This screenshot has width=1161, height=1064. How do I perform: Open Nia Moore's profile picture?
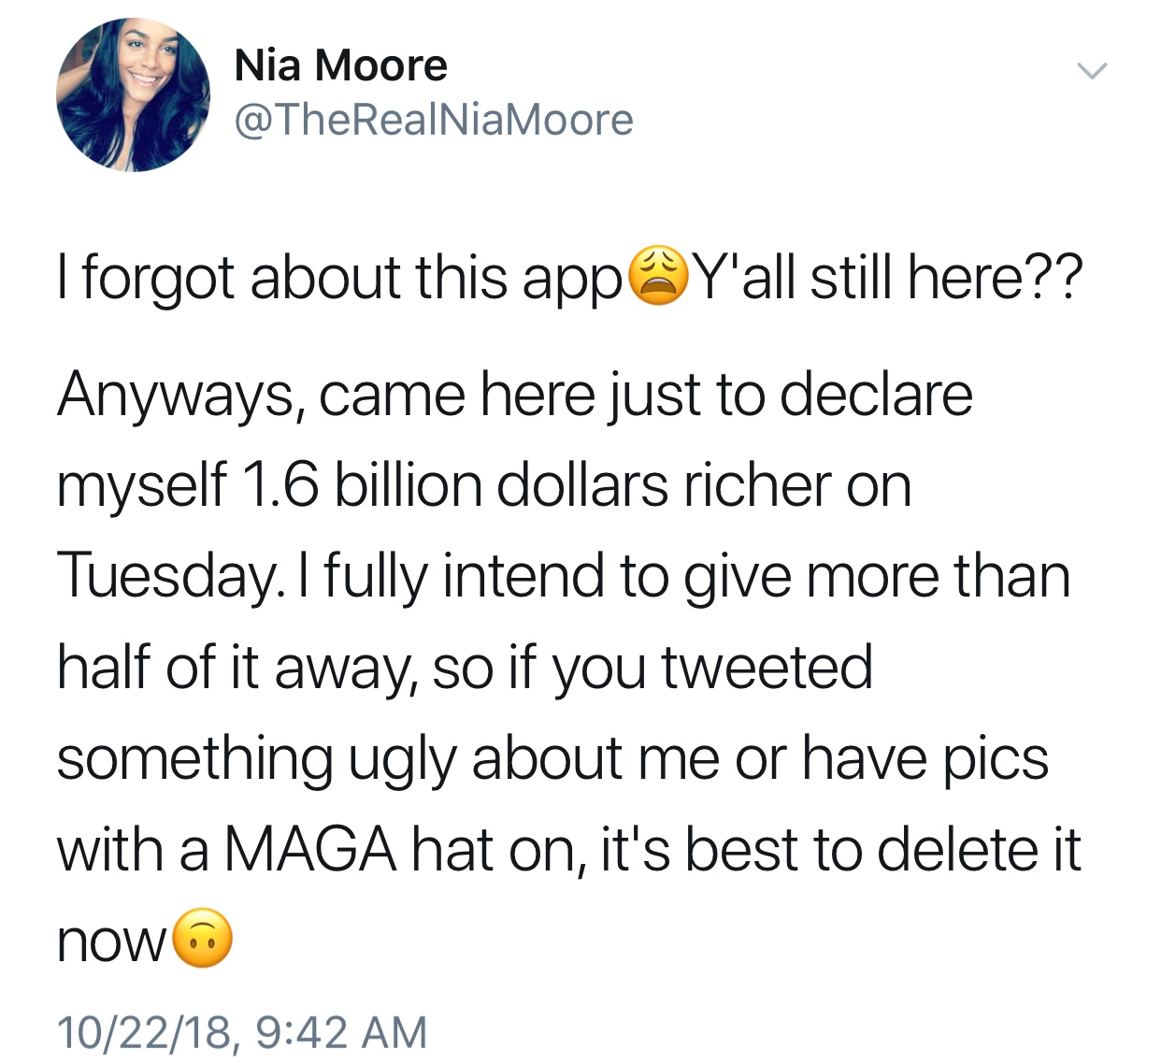pyautogui.click(x=134, y=94)
